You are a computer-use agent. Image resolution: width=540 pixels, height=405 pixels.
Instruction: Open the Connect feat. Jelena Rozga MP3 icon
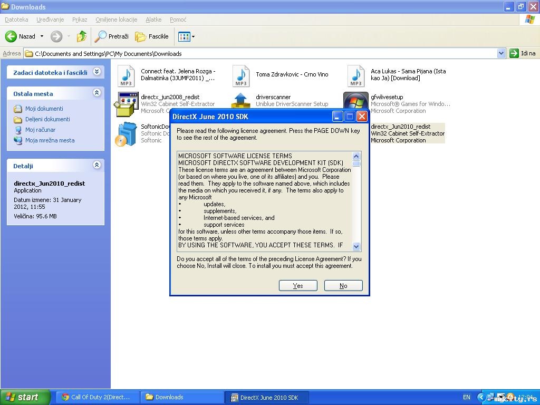pos(126,76)
